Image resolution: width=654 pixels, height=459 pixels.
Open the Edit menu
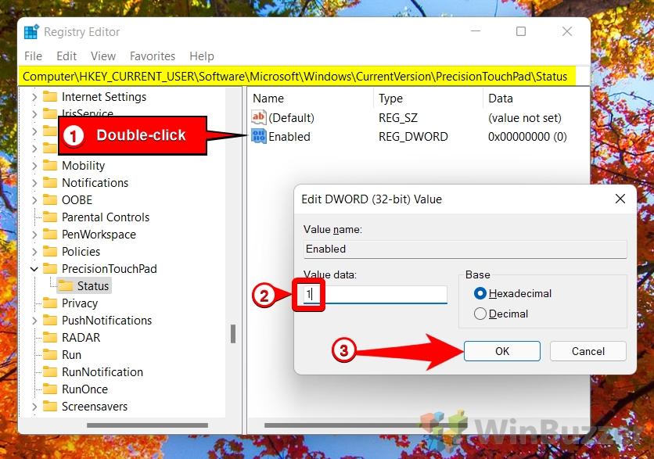(66, 56)
